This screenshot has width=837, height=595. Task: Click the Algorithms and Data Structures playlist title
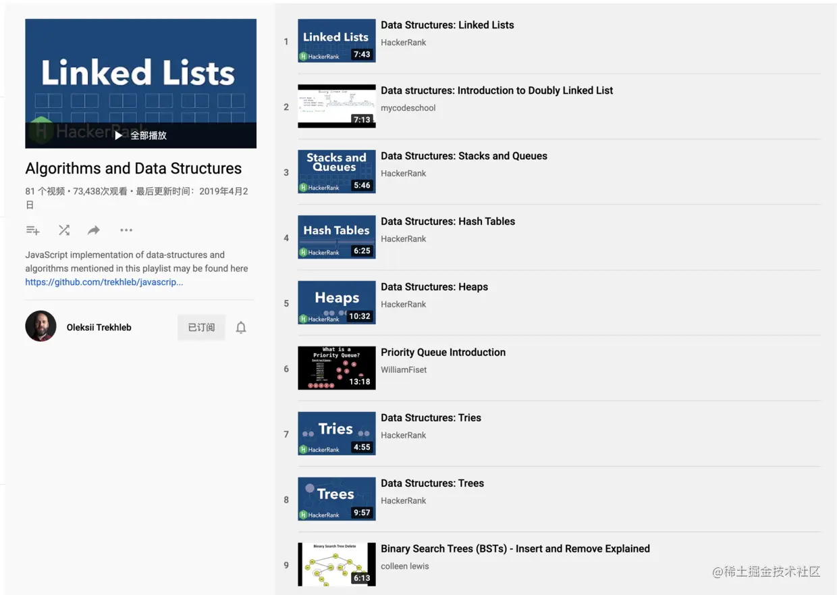pyautogui.click(x=134, y=169)
